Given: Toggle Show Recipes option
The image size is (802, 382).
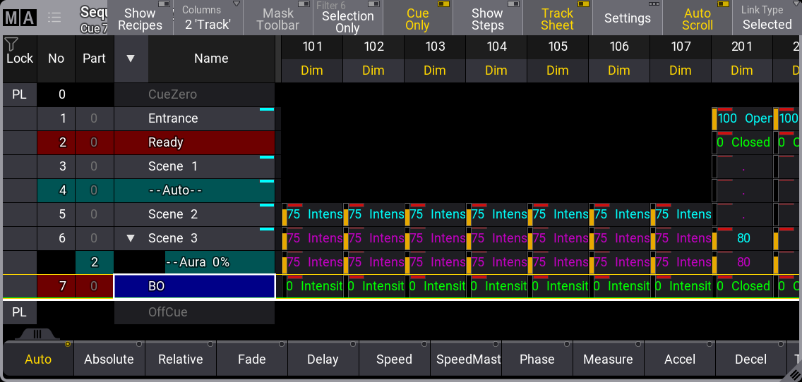Looking at the screenshot, I should [140, 18].
